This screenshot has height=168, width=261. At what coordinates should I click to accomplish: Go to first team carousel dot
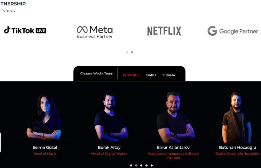click(x=131, y=165)
